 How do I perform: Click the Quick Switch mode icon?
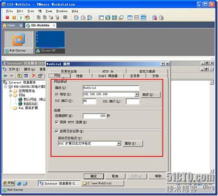pos(114,18)
